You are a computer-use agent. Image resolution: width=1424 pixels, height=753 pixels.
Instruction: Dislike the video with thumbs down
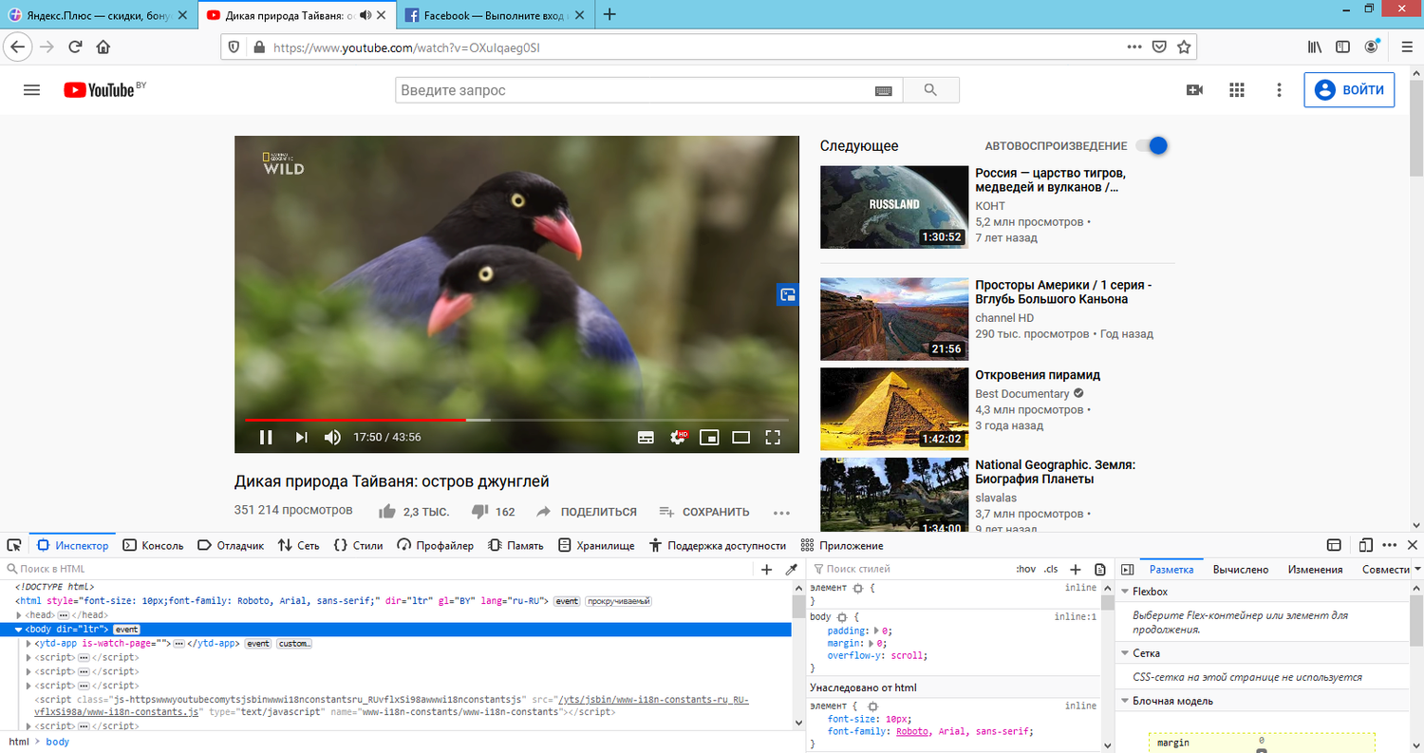click(480, 512)
